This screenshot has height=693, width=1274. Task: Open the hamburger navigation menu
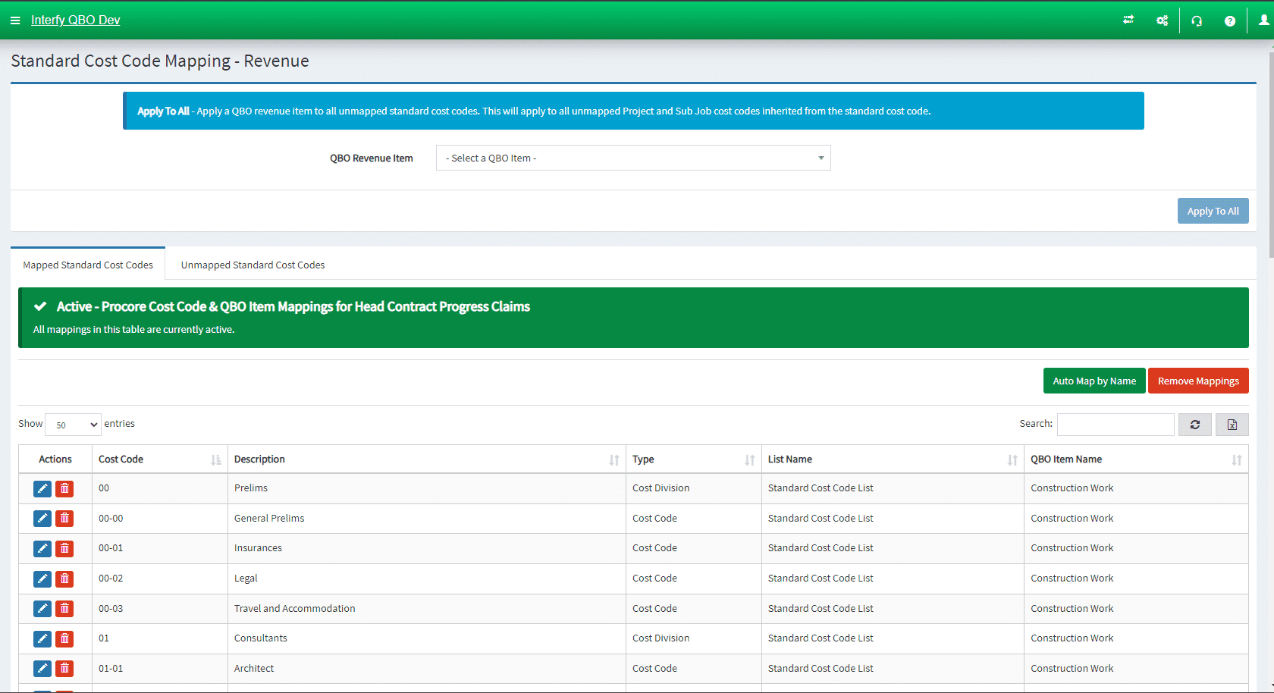click(15, 20)
